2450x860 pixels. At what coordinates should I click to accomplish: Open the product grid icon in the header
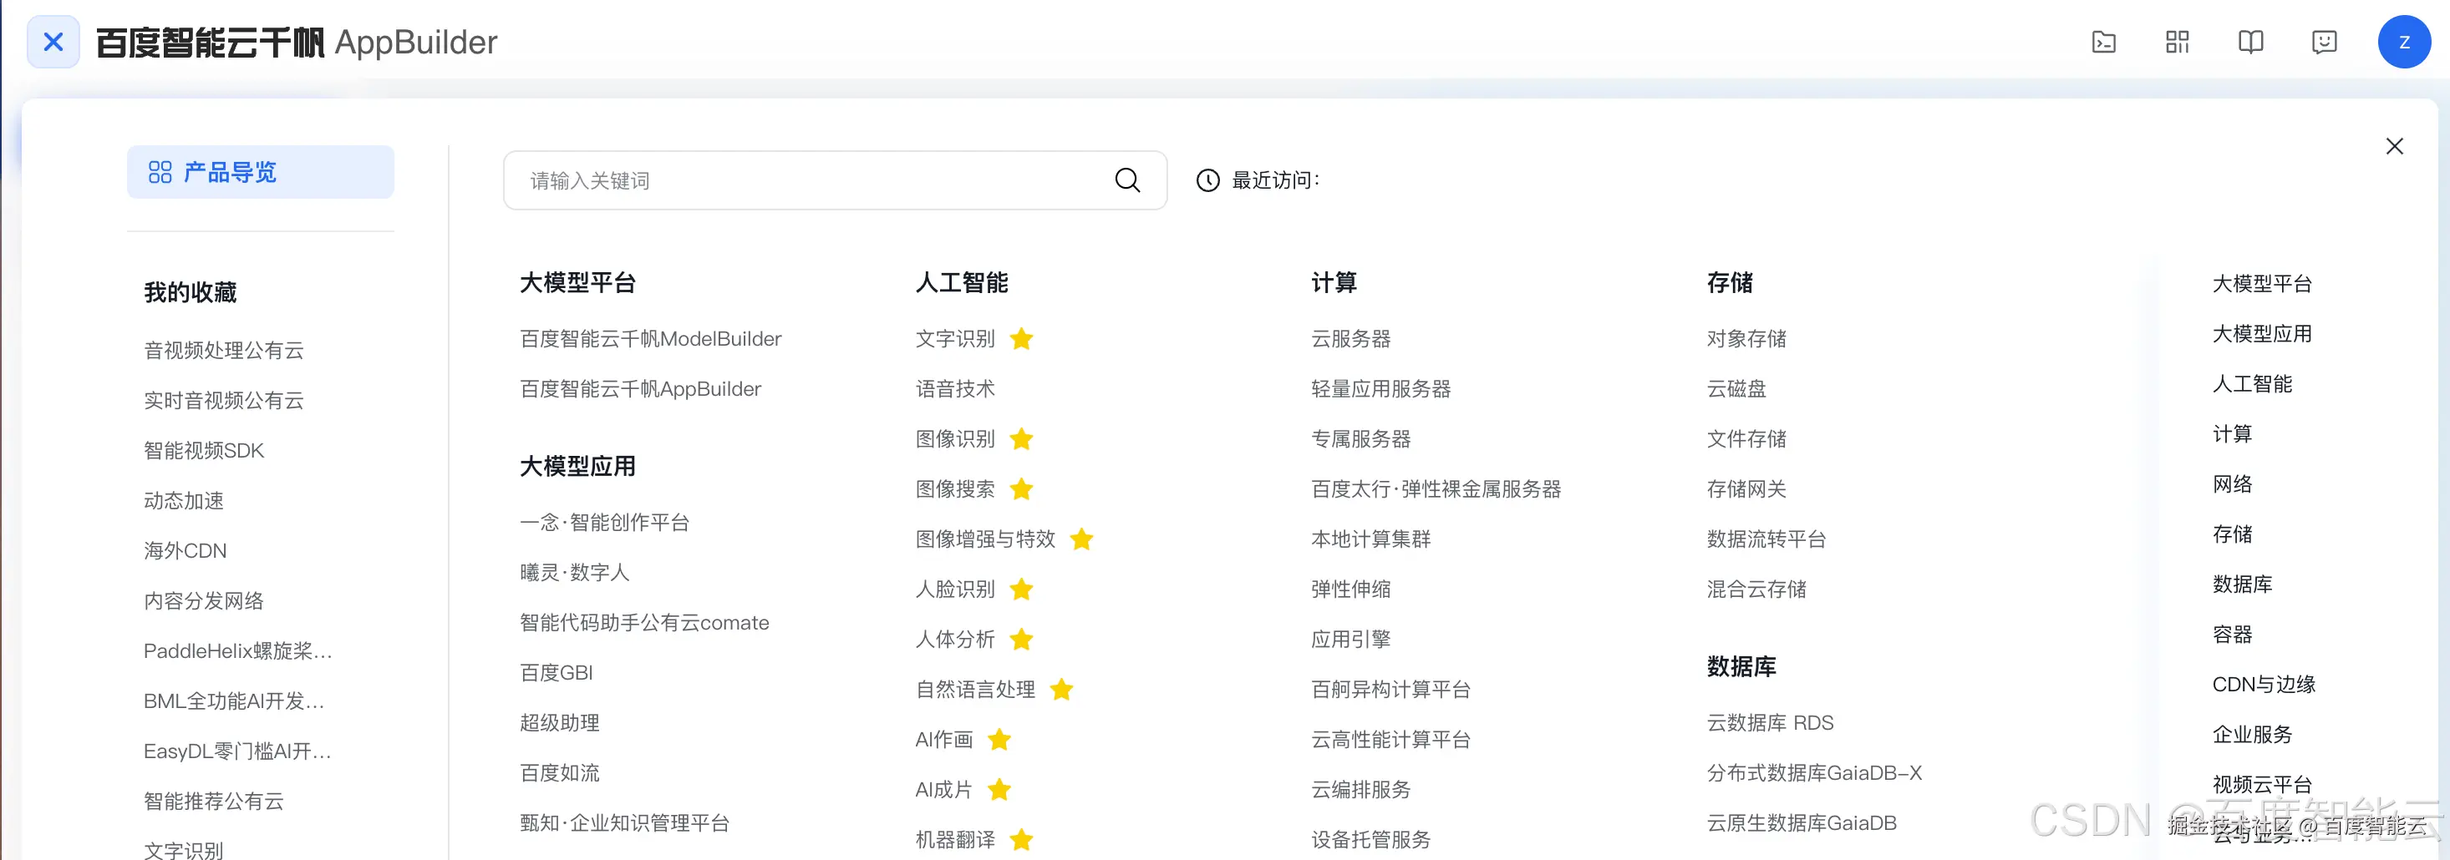point(2177,42)
